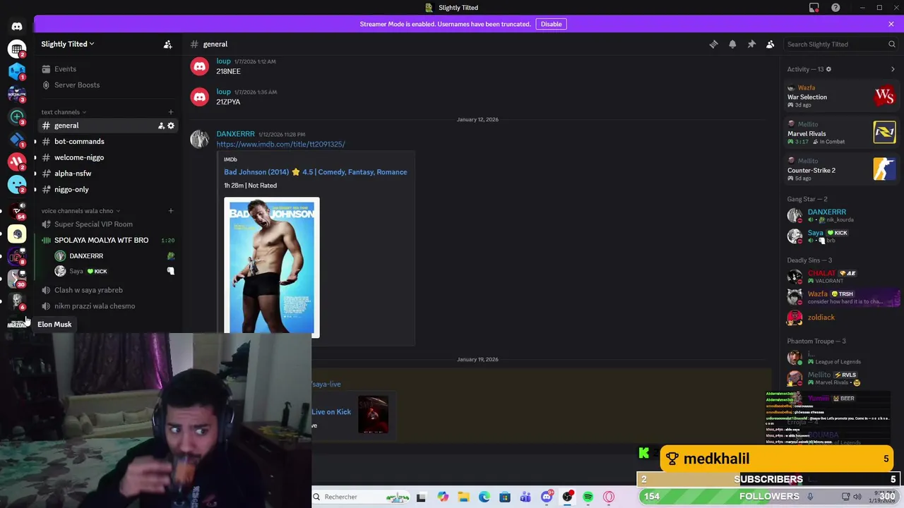
Task: Open the Warzone server icon
Action: click(17, 323)
